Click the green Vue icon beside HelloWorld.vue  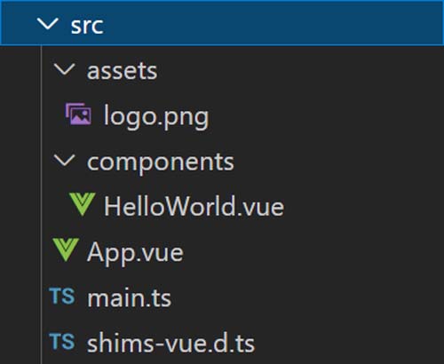pyautogui.click(x=83, y=204)
